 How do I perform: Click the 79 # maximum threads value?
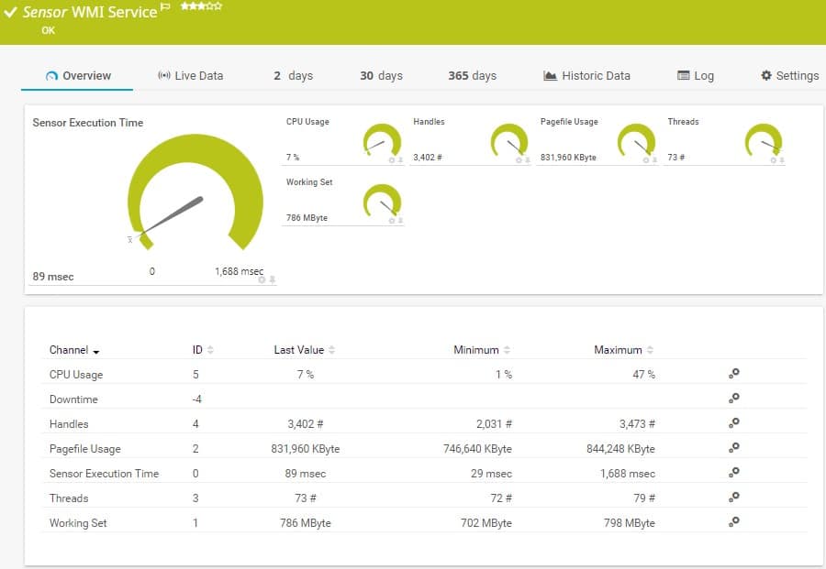[644, 498]
